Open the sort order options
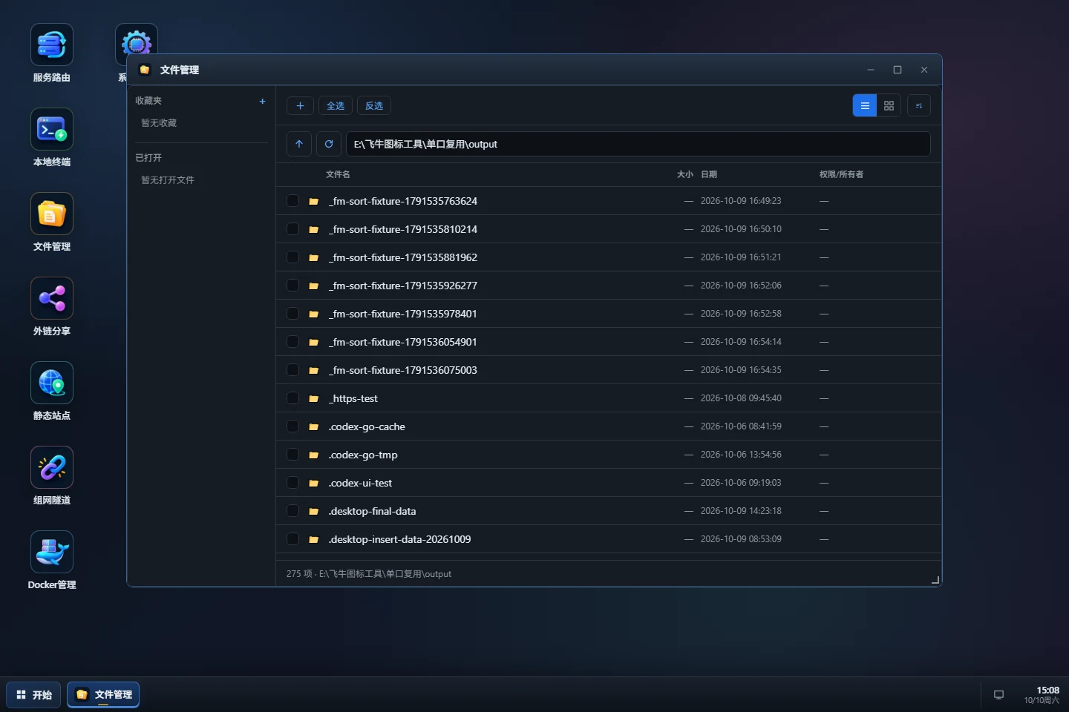The width and height of the screenshot is (1069, 712). click(x=919, y=106)
